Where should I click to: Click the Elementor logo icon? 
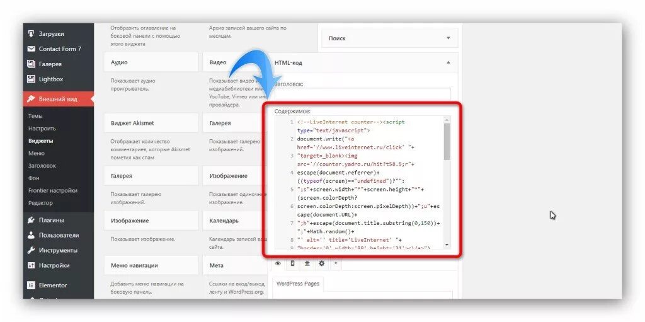(31, 285)
